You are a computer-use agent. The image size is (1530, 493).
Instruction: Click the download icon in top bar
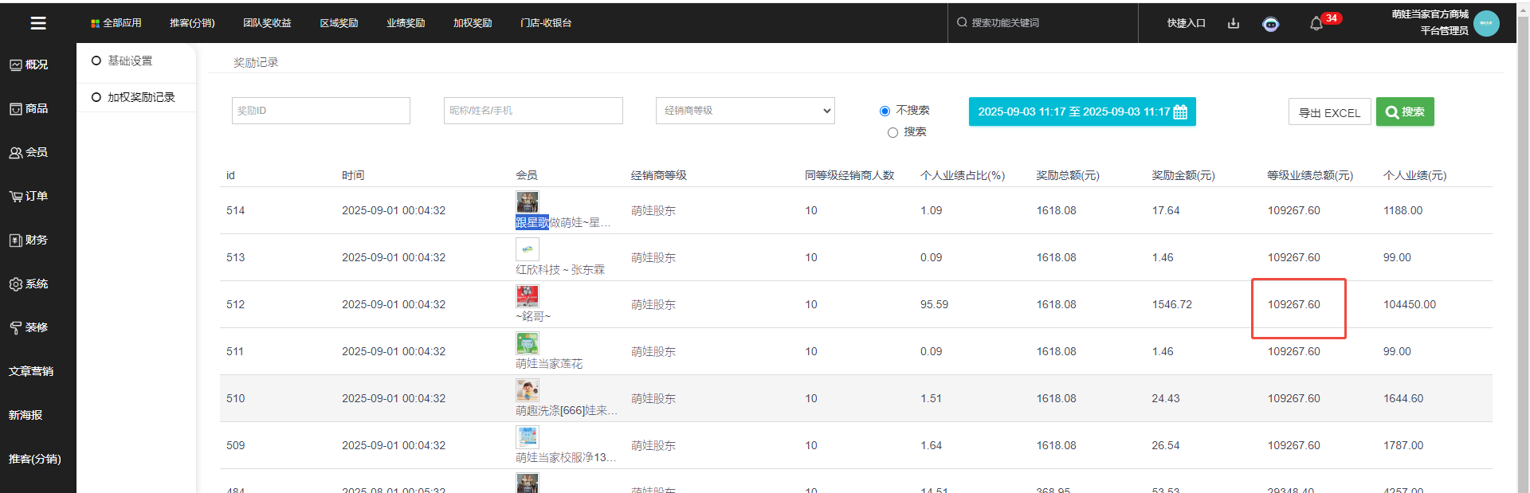click(x=1234, y=23)
